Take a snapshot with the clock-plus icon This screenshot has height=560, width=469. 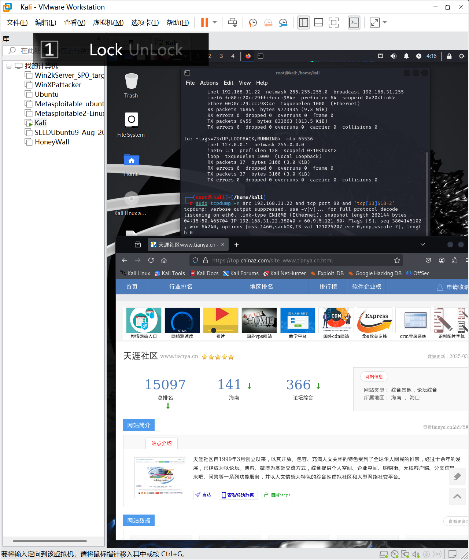point(252,22)
